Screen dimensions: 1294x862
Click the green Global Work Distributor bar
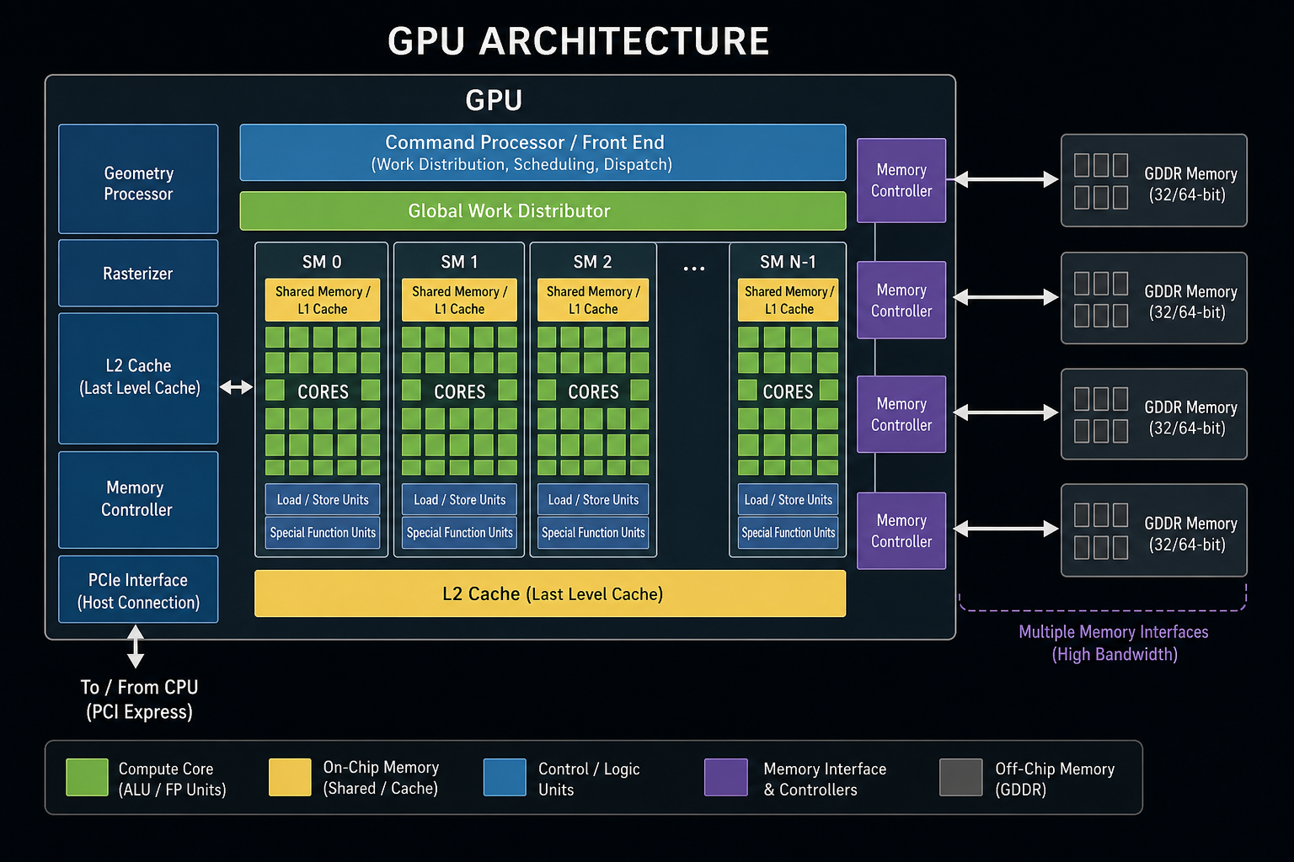point(543,210)
